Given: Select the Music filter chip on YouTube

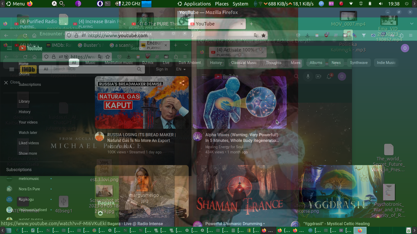Looking at the screenshot, I should point(90,63).
